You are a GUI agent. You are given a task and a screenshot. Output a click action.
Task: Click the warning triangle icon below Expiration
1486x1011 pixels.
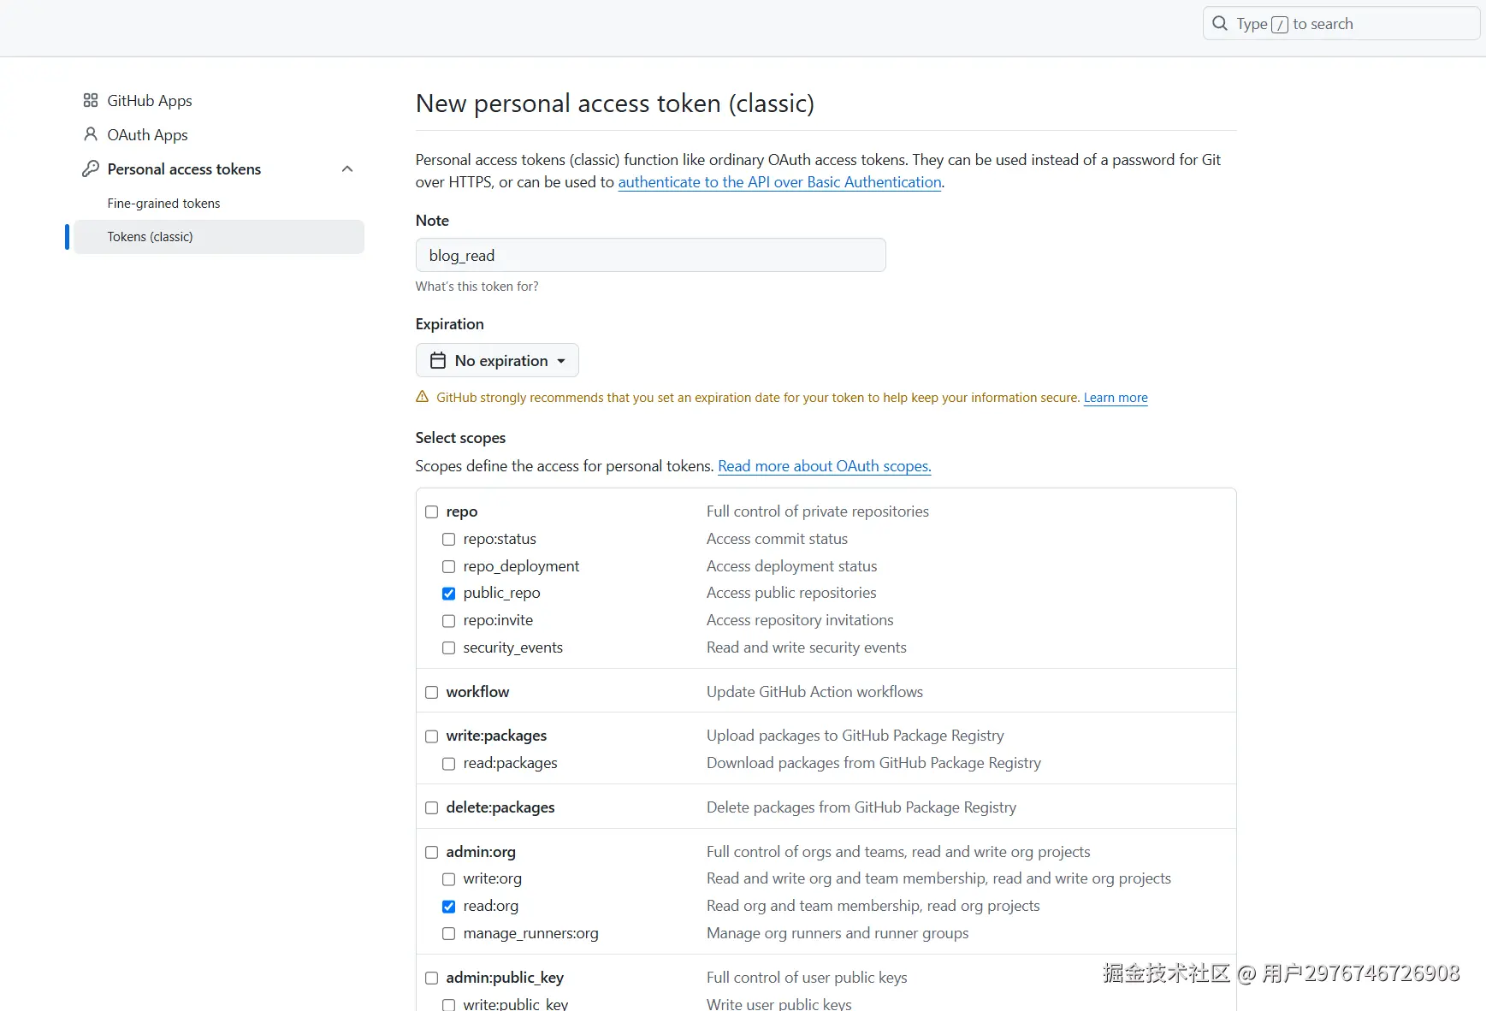coord(422,396)
